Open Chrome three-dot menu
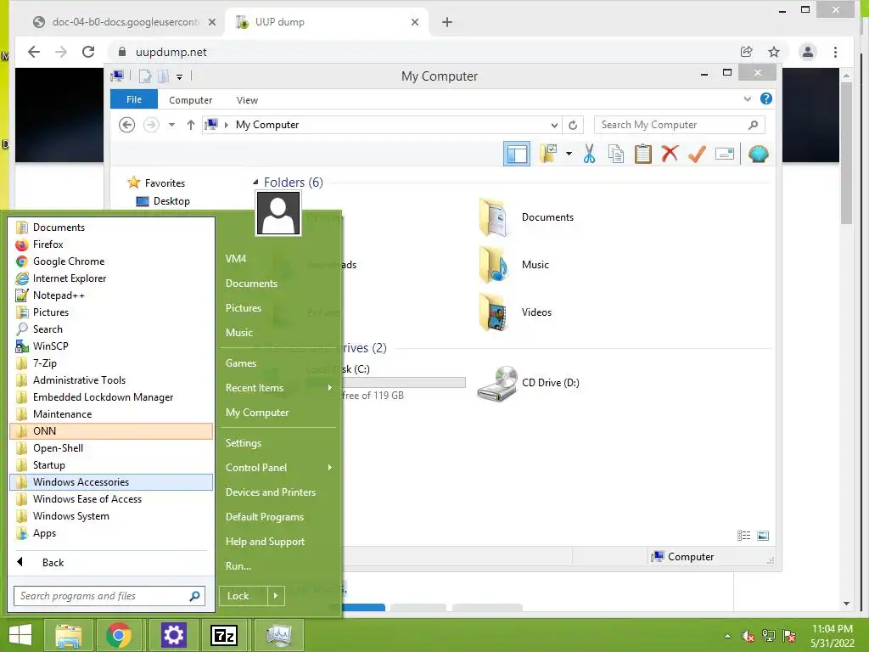 point(835,52)
